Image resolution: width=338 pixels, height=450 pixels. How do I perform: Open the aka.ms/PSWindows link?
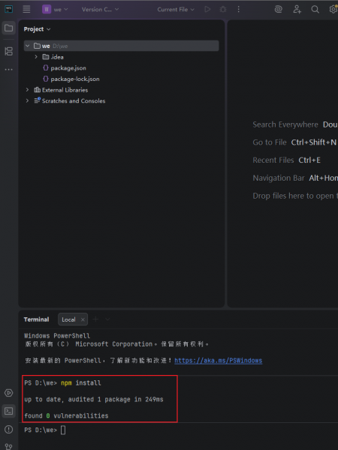coord(218,361)
